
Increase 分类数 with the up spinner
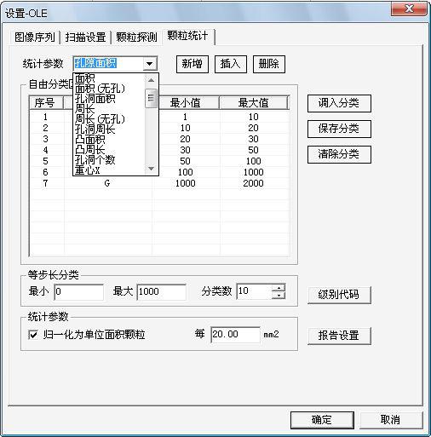click(x=279, y=288)
